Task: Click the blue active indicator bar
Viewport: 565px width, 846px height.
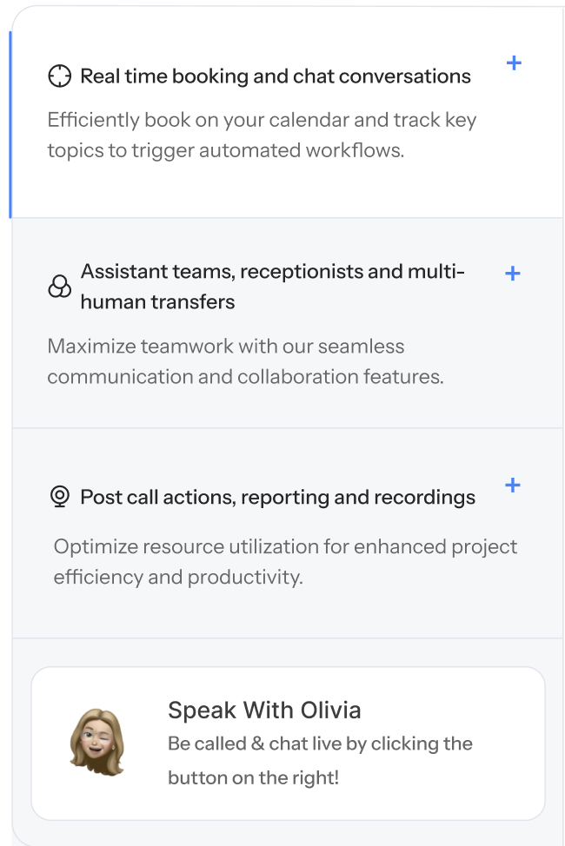Action: [x=10, y=124]
